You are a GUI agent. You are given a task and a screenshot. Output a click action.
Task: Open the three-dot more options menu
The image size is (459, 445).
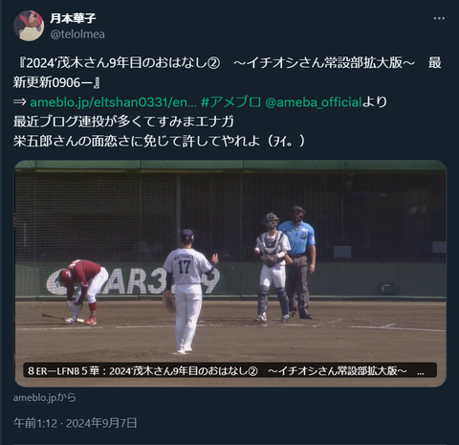pyautogui.click(x=439, y=18)
